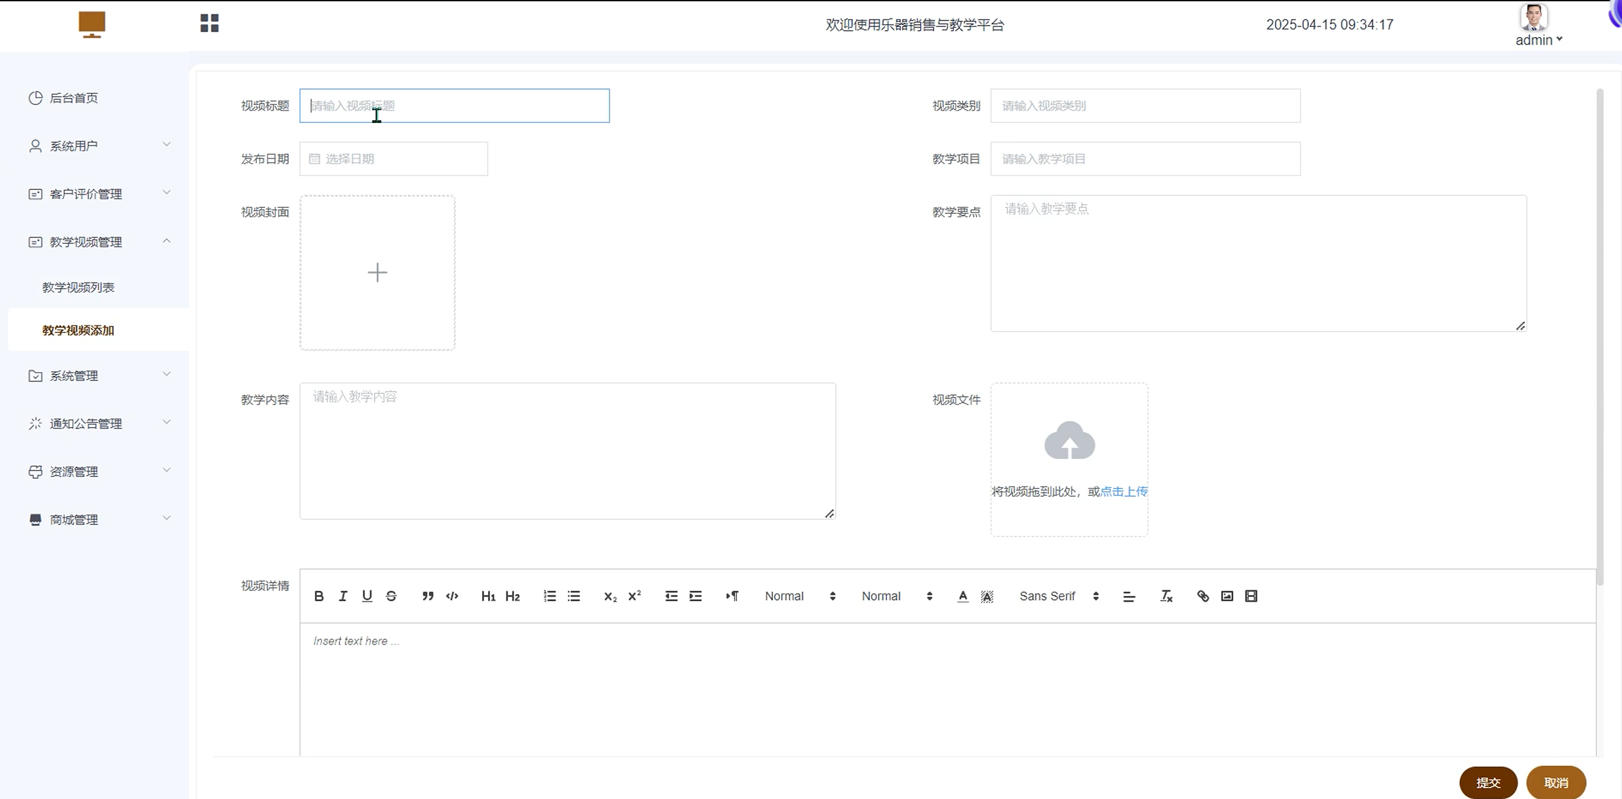Insert a code block
1622x799 pixels.
coord(452,596)
